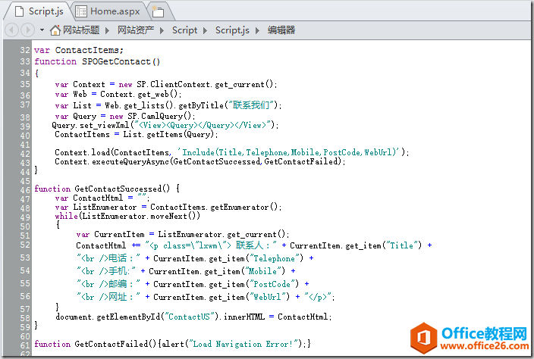Click the home icon in breadcrumb
Viewport: 534px width, 359px height.
(55, 30)
